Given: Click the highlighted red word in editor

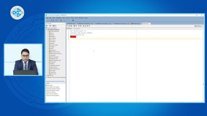Looking at the screenshot, I should (73, 37).
